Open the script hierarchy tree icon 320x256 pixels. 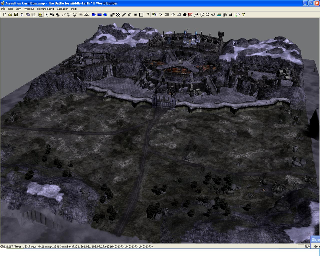[x=213, y=15]
